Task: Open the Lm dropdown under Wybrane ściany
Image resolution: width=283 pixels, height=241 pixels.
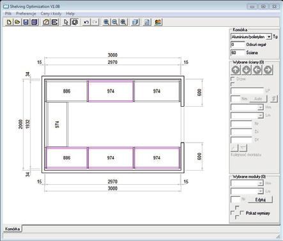Action: 261,116
